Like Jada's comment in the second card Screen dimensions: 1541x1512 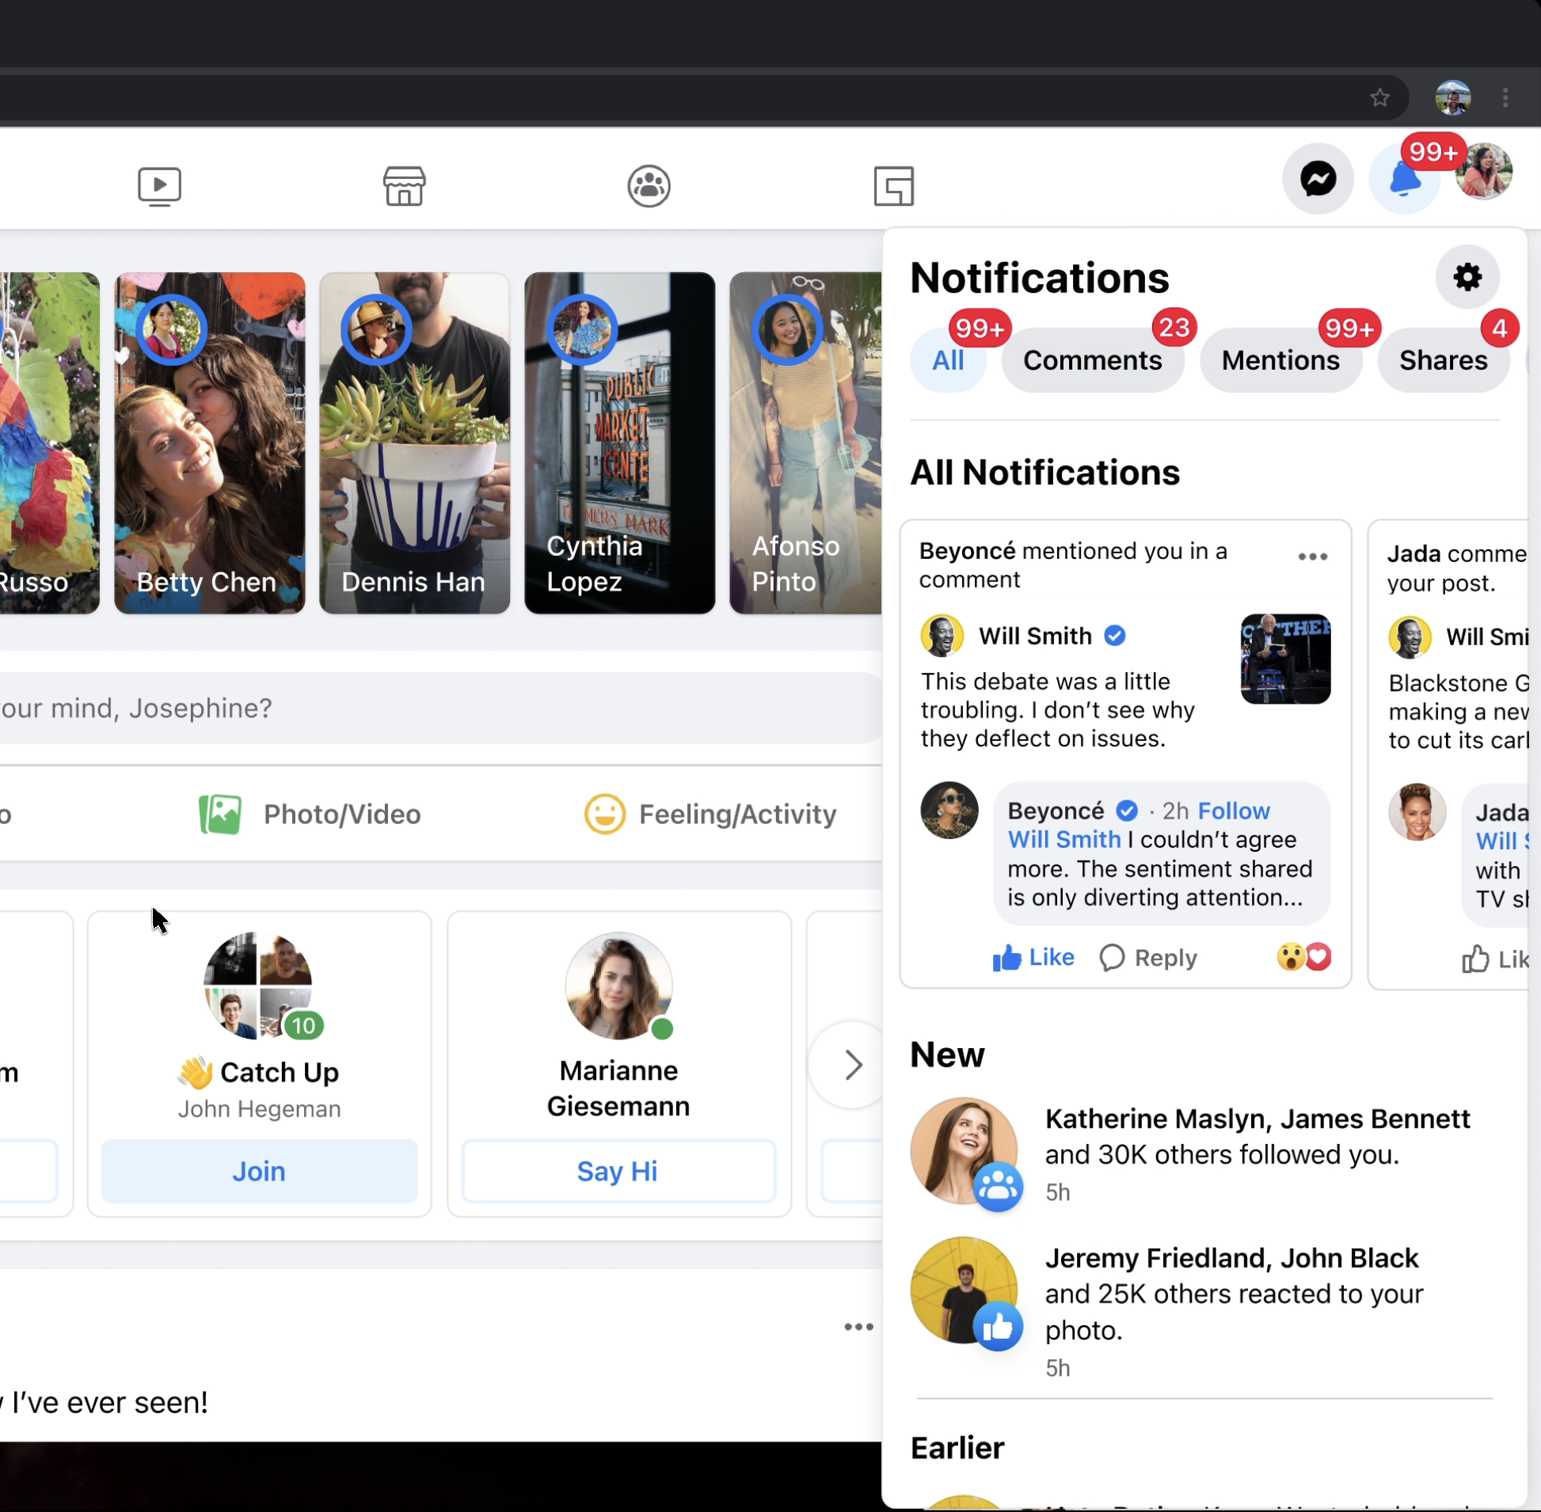pos(1495,959)
